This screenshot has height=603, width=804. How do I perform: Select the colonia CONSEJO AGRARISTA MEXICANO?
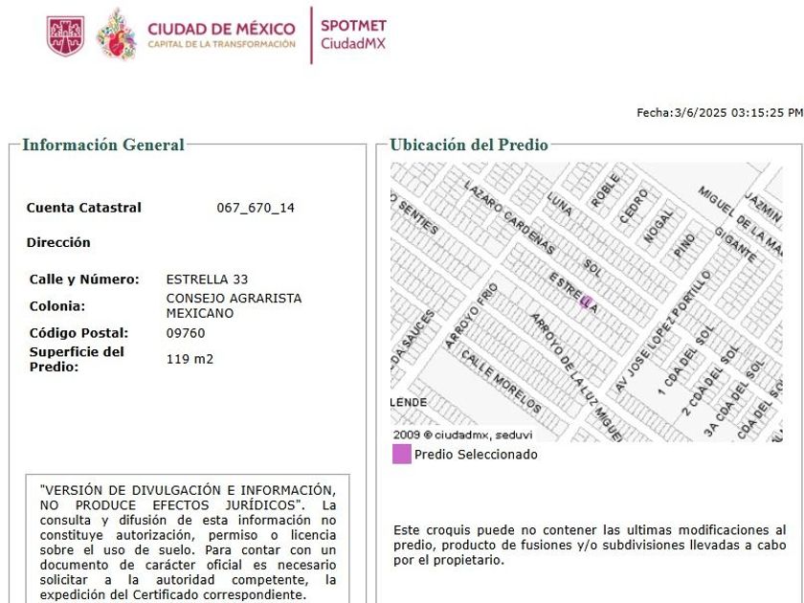[234, 305]
